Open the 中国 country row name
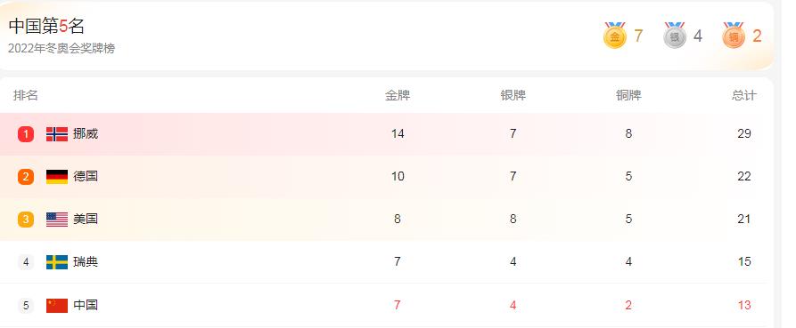Screen dimensions: 796x328 tap(86, 305)
